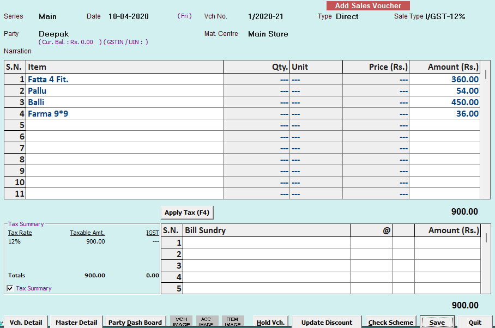Open Check Scheme

point(391,322)
